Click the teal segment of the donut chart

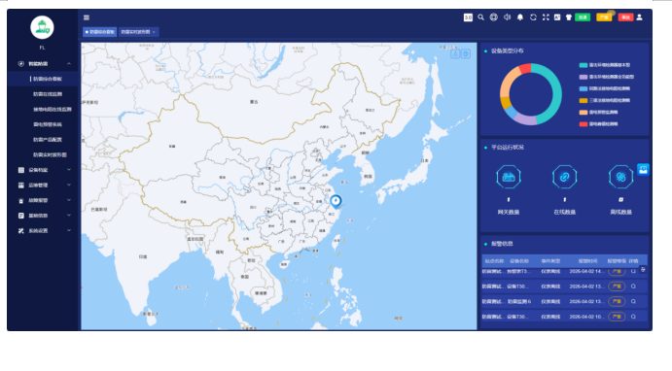[556, 94]
